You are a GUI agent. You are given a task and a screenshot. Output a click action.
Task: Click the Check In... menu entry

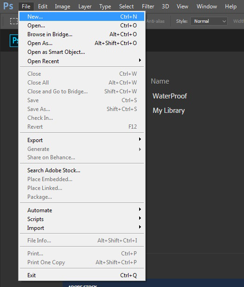coord(82,117)
